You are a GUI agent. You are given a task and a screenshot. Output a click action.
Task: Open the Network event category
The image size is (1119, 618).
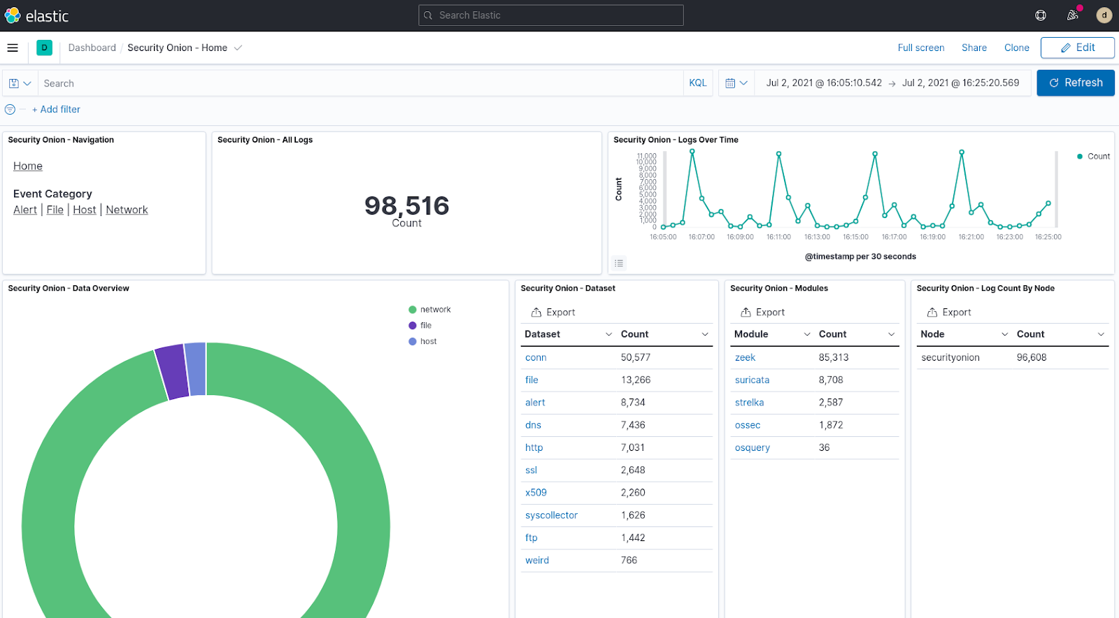[x=127, y=210]
